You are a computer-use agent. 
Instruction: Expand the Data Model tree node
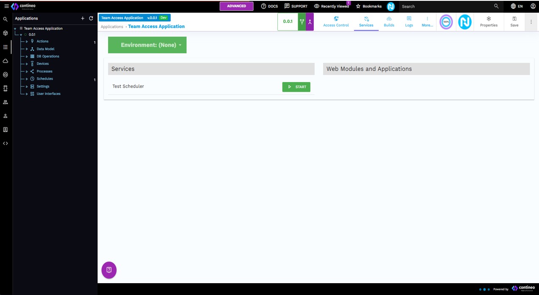27,49
